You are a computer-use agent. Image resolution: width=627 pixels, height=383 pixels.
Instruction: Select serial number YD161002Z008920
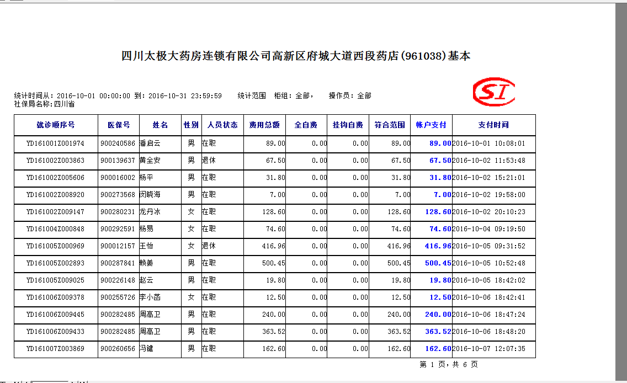(56, 195)
